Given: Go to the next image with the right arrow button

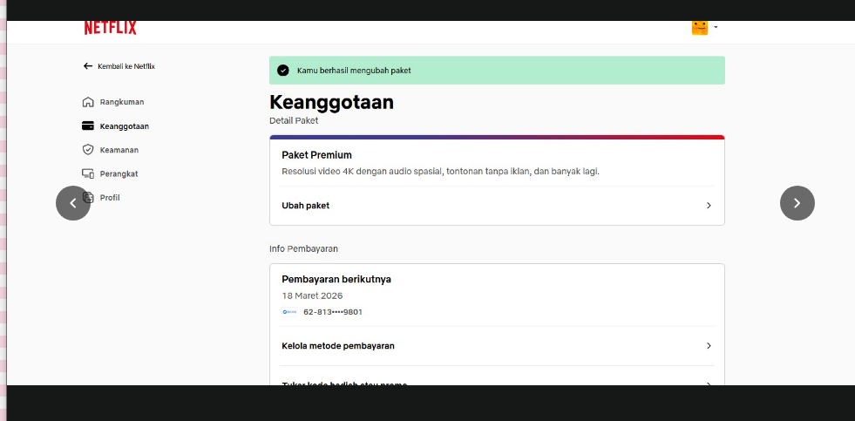Looking at the screenshot, I should (797, 203).
